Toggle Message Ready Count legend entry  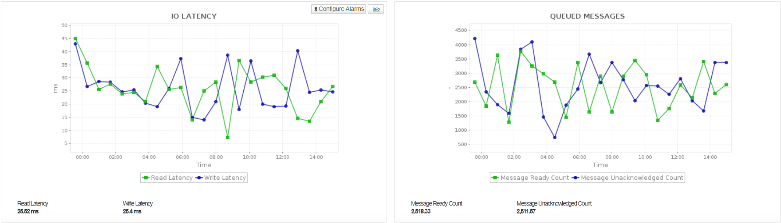pos(530,178)
